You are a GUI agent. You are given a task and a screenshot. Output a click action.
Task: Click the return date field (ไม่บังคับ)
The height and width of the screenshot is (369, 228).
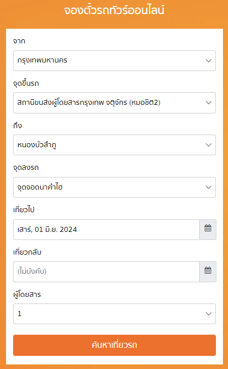point(106,272)
